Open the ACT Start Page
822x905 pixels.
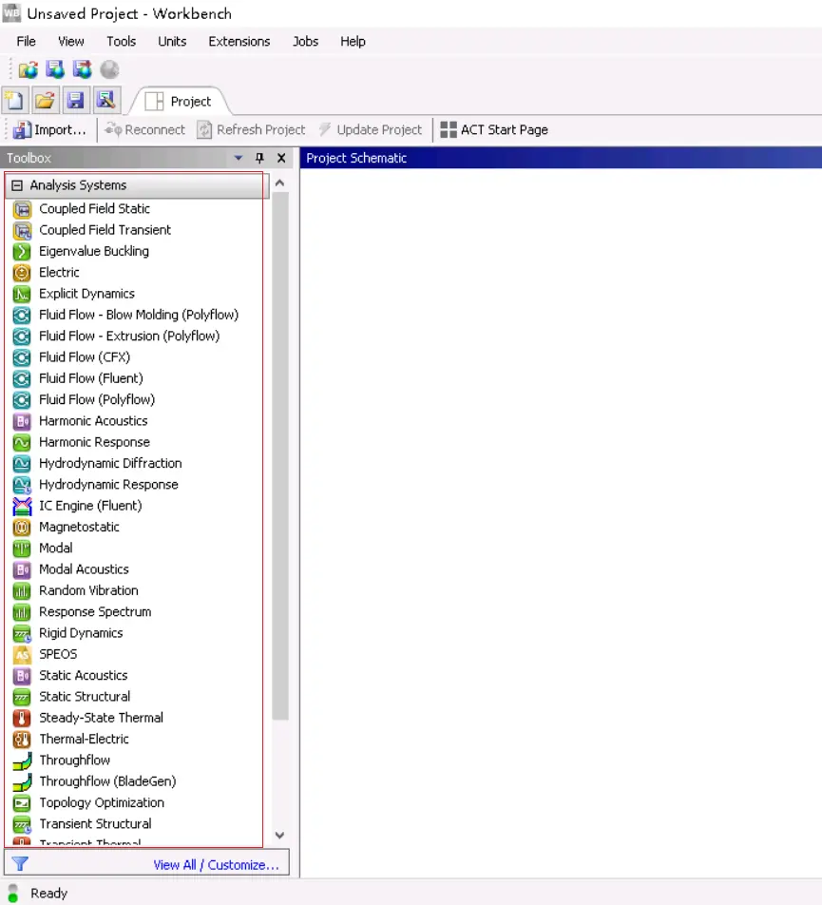point(494,130)
